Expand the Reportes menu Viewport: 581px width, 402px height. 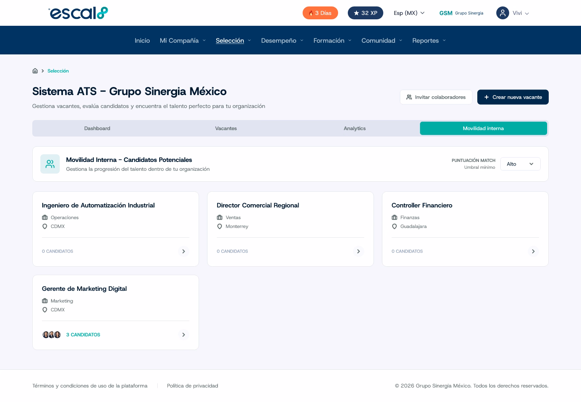pos(429,40)
